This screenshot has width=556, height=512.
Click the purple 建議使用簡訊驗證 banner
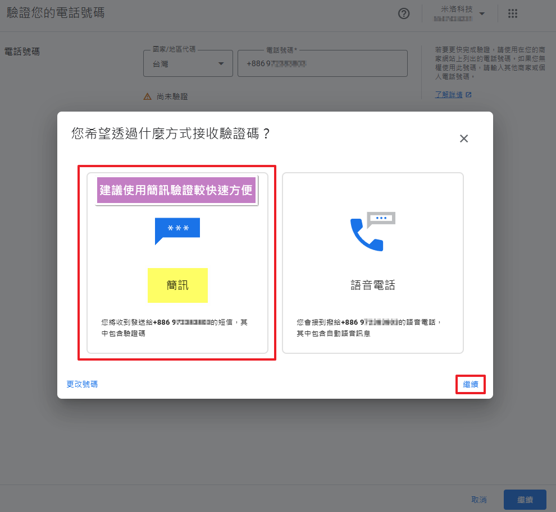(x=177, y=191)
